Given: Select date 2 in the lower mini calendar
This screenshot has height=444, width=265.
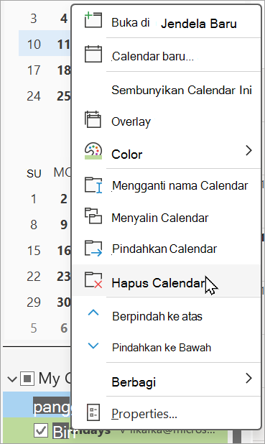Looking at the screenshot, I should pyautogui.click(x=64, y=199).
